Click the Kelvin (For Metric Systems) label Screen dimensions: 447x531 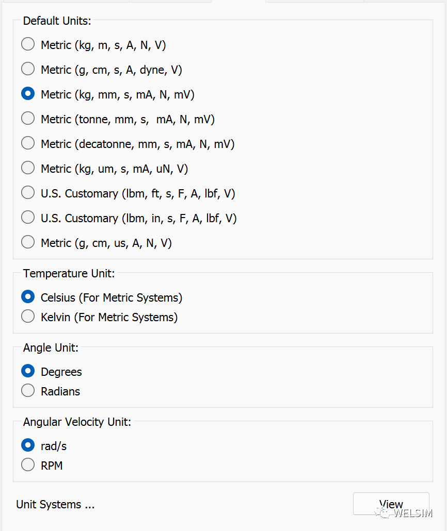point(109,317)
